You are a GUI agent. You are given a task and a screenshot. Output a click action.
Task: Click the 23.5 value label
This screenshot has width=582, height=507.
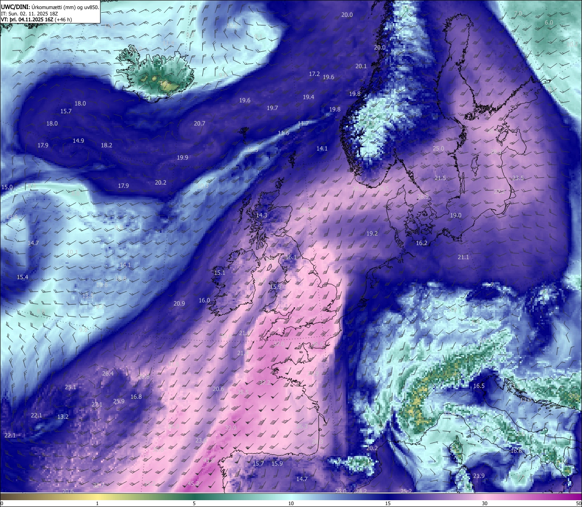click(518, 178)
